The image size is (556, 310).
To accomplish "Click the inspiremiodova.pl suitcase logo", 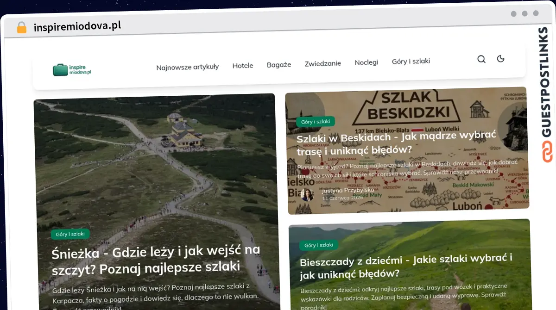I will point(72,70).
